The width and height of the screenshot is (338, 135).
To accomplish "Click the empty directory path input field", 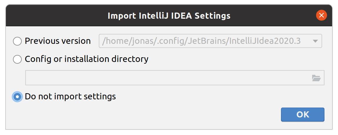I will [168, 78].
